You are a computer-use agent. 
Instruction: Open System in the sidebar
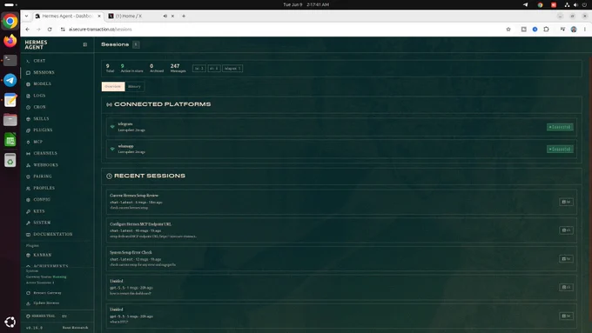click(x=42, y=223)
